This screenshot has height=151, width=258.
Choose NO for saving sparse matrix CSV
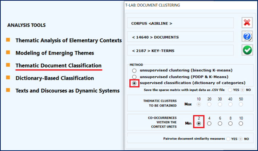242,90
